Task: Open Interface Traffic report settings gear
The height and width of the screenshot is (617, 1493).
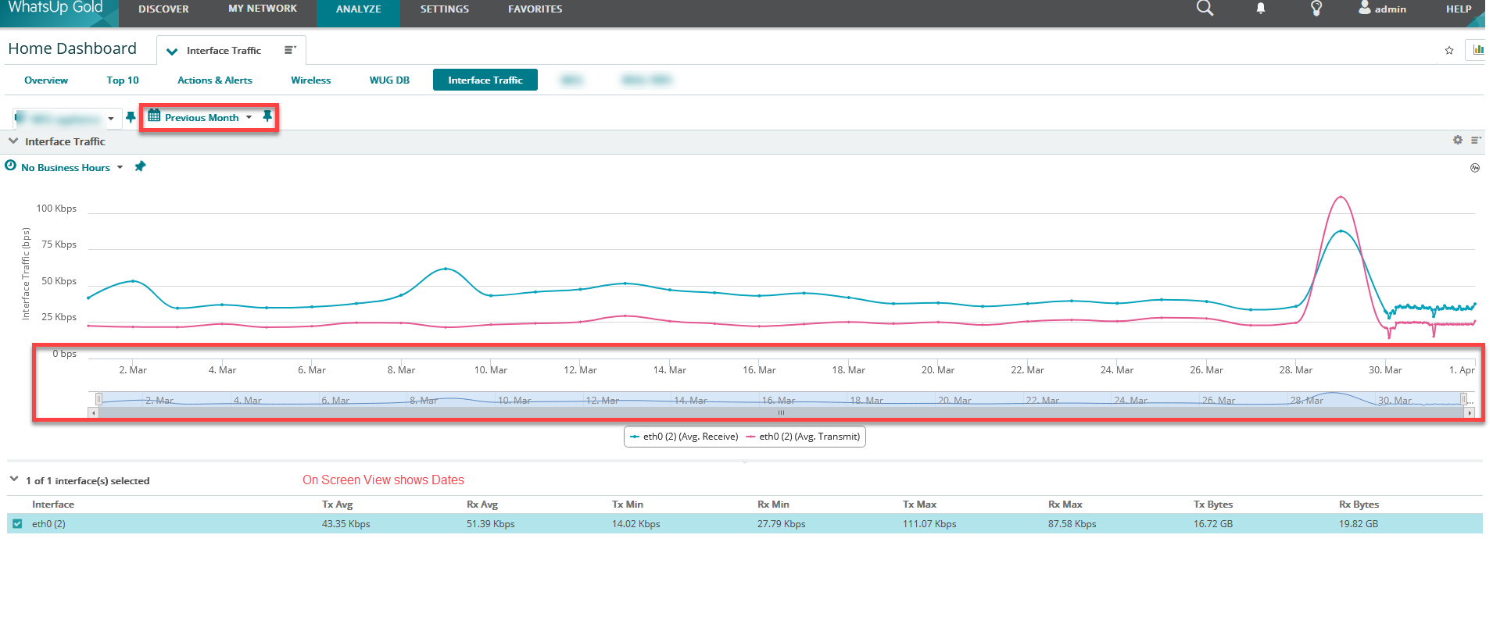Action: (x=1458, y=141)
